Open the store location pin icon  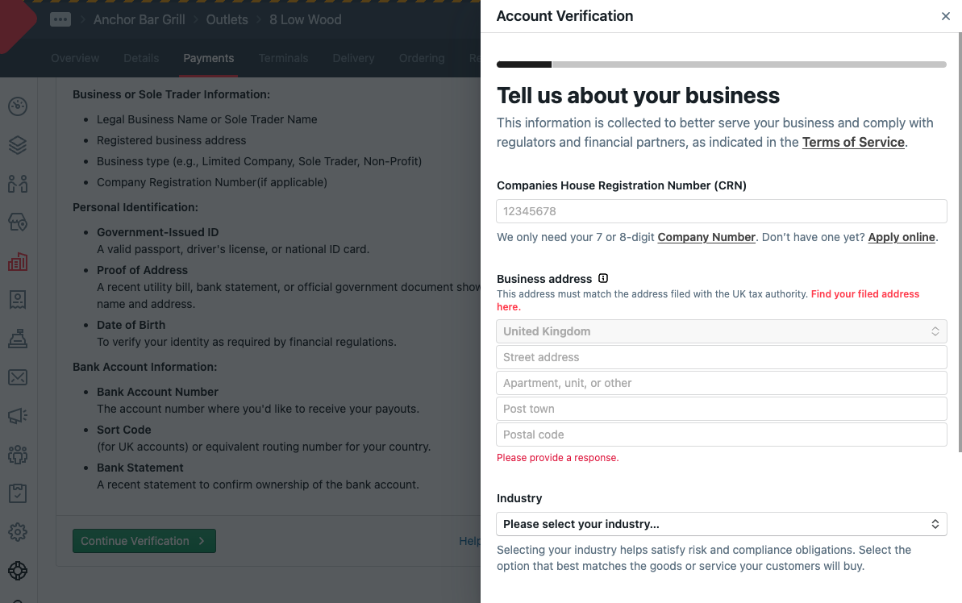pyautogui.click(x=18, y=222)
